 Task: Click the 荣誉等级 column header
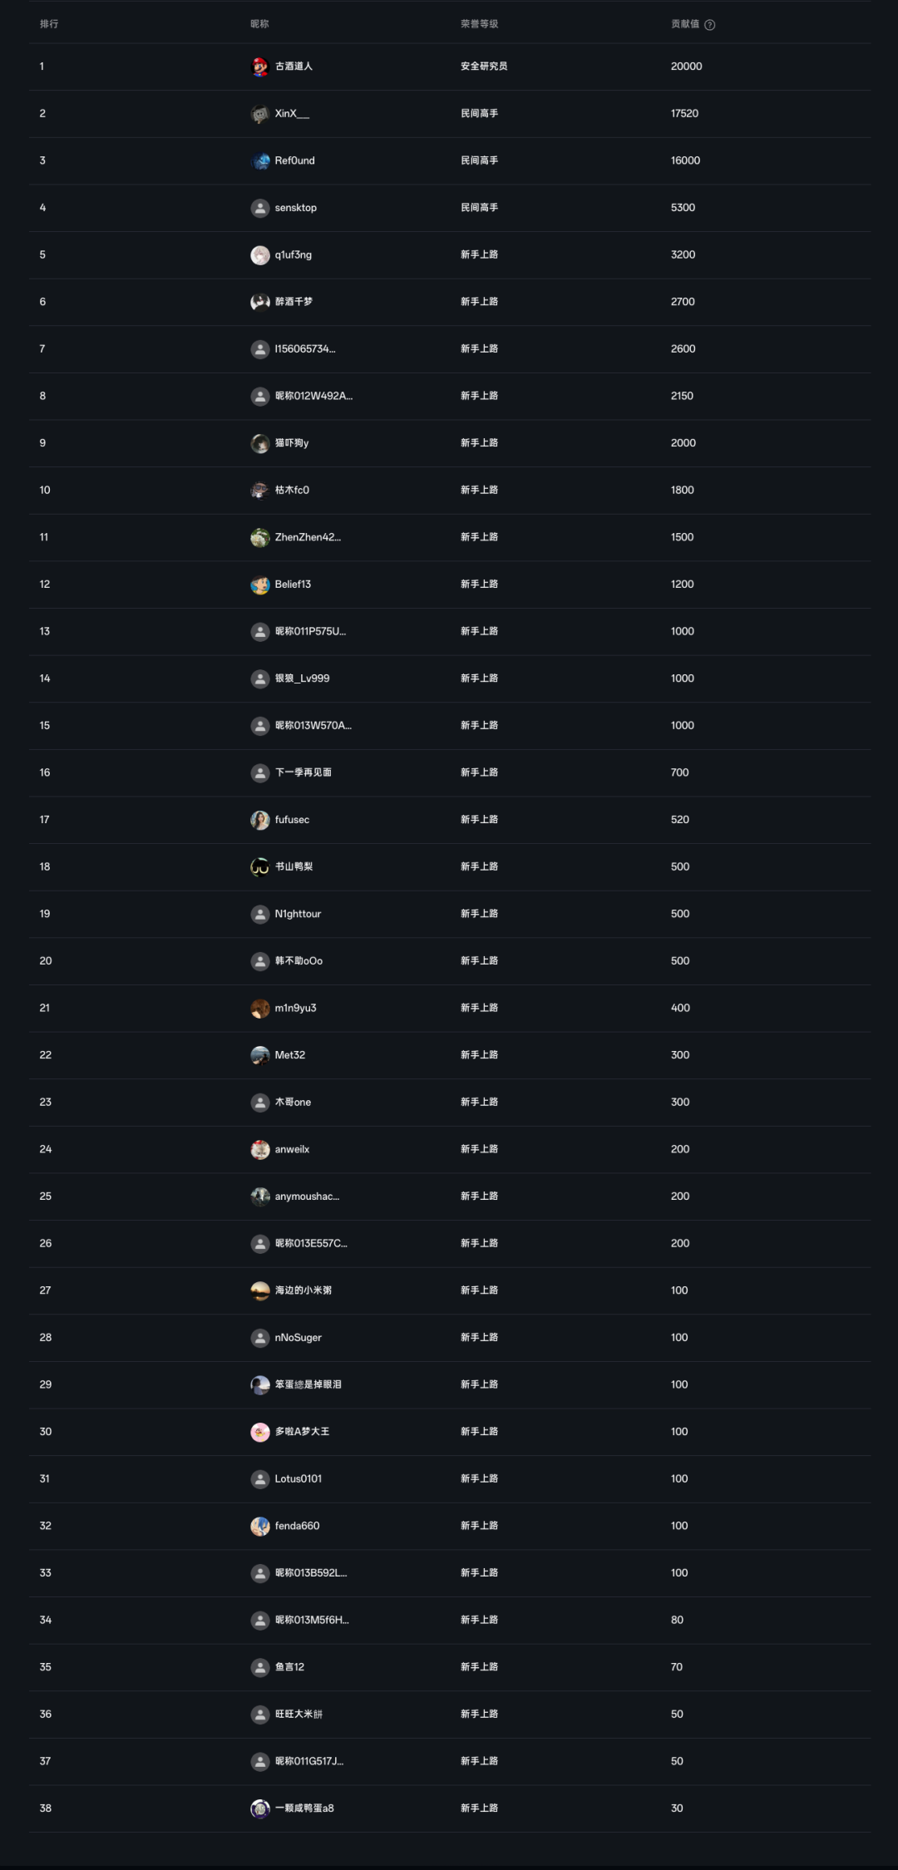[x=480, y=24]
